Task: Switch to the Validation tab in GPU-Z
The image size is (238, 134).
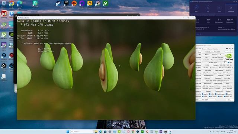Action: pyautogui.click(x=216, y=49)
